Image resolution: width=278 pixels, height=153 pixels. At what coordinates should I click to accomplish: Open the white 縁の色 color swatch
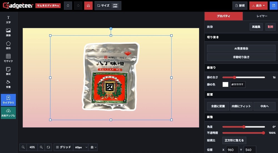[x=225, y=85]
